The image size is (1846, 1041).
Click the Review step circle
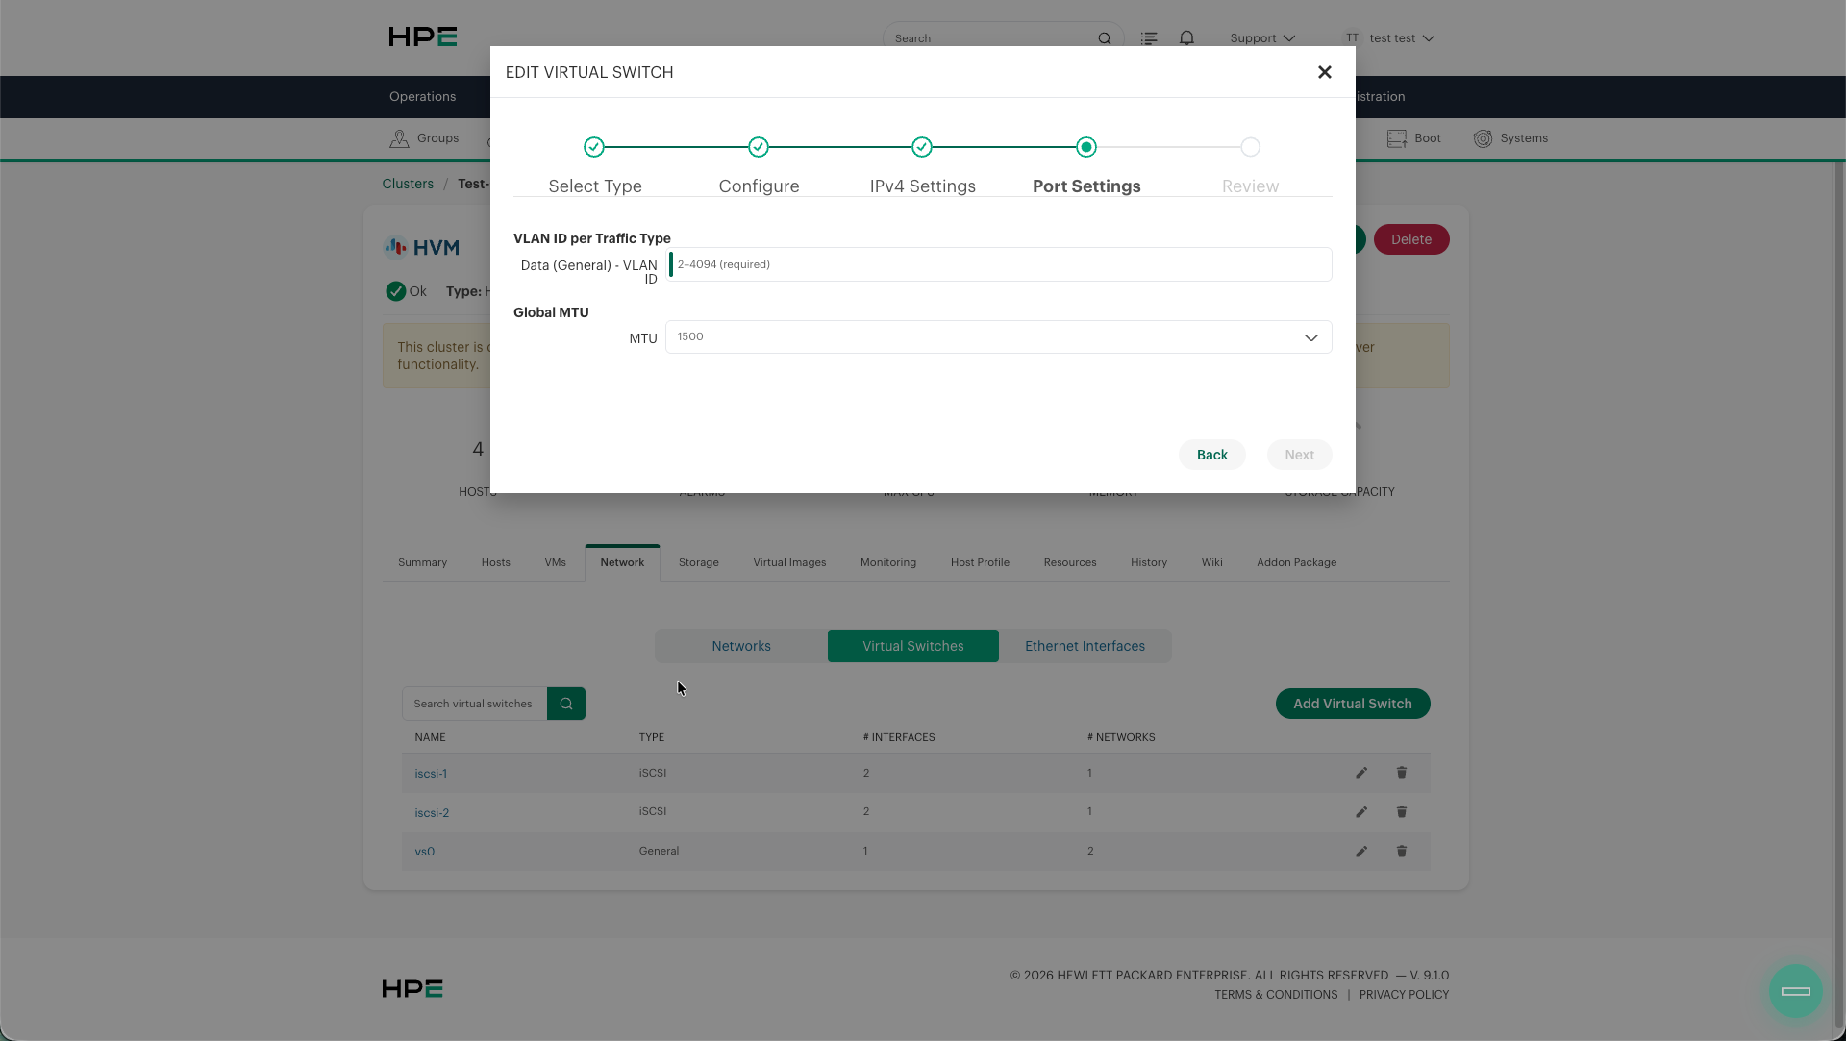pyautogui.click(x=1250, y=147)
